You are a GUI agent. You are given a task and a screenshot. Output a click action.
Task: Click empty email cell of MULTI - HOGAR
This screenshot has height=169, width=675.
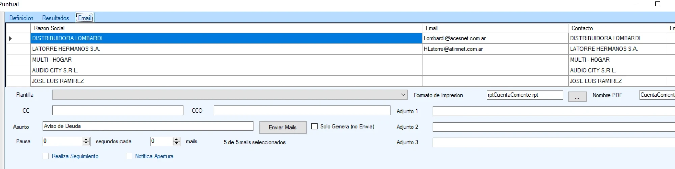click(495, 60)
